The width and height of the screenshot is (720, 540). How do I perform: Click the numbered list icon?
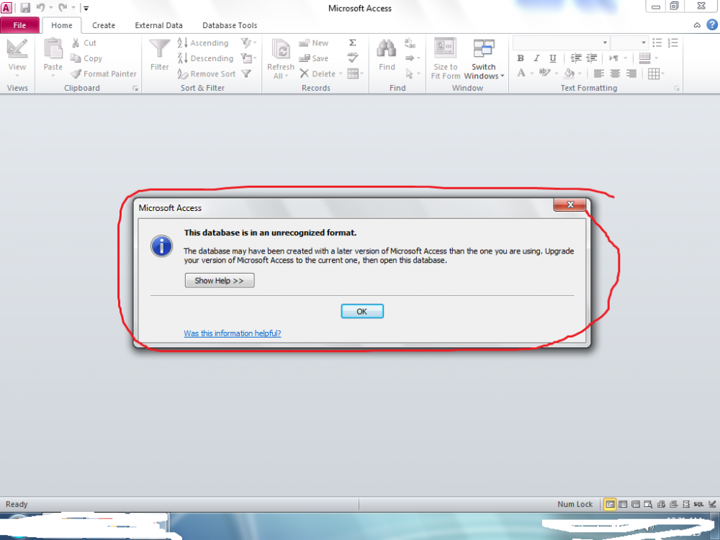672,42
